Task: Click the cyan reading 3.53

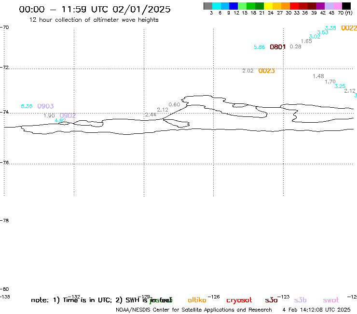Action: [x=323, y=32]
